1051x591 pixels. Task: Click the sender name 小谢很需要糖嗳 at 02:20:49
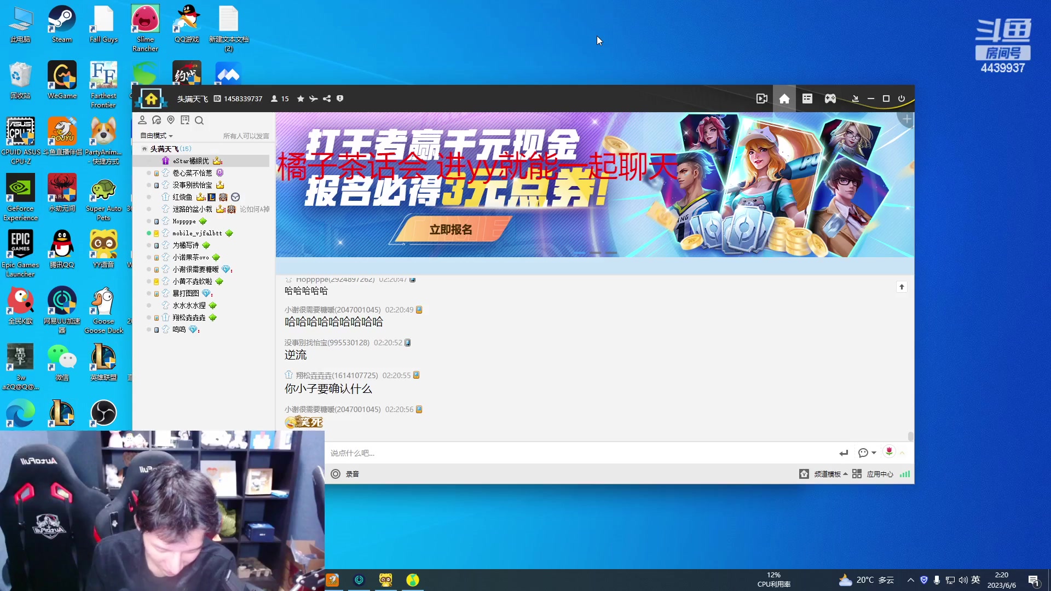point(332,310)
